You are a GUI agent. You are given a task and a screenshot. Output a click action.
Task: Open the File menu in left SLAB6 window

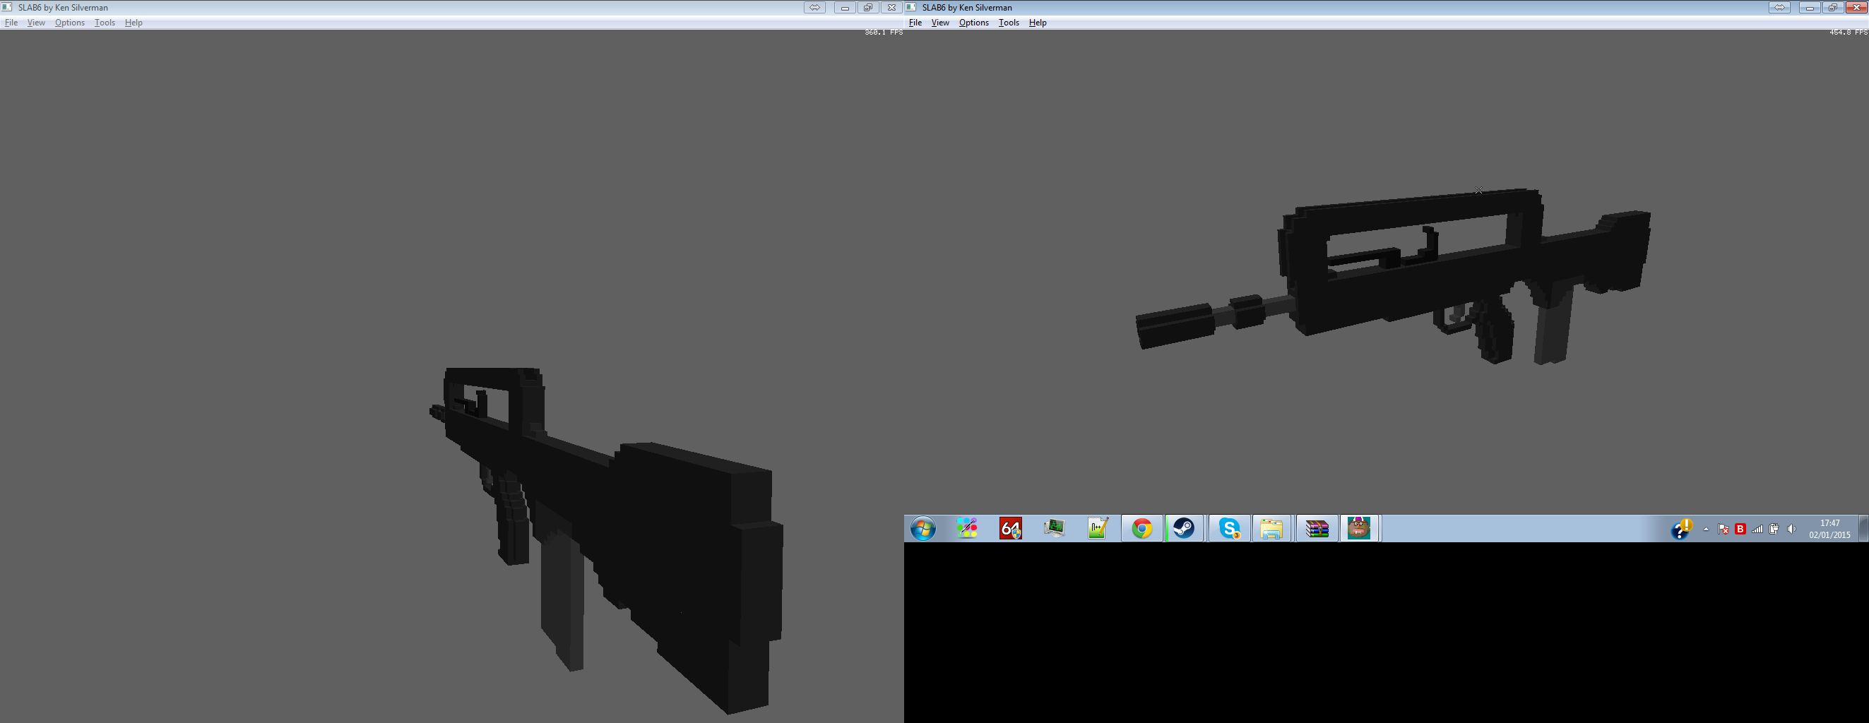coord(11,22)
